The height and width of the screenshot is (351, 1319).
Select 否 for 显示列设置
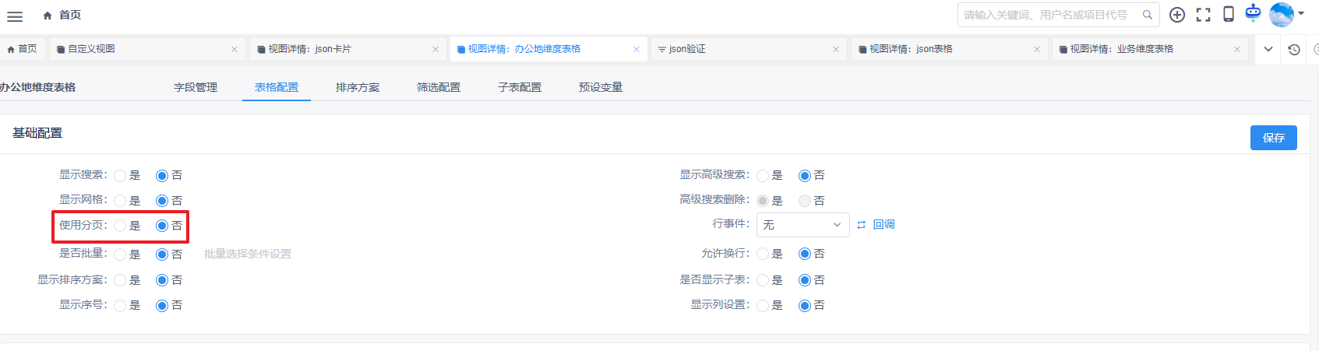click(x=805, y=306)
